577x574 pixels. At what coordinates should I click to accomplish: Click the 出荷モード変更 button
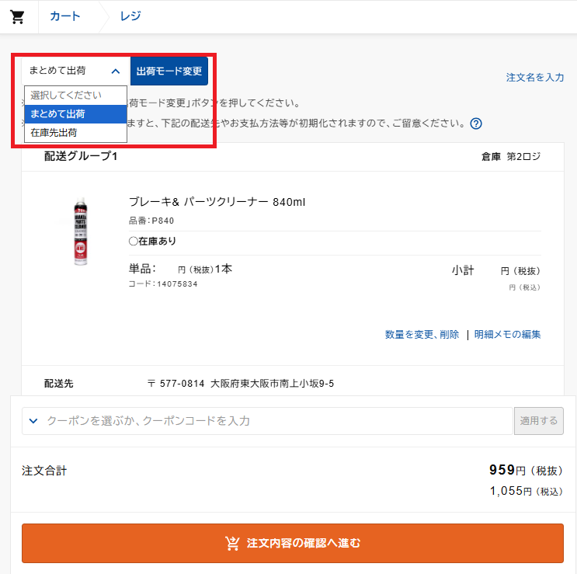click(x=169, y=71)
